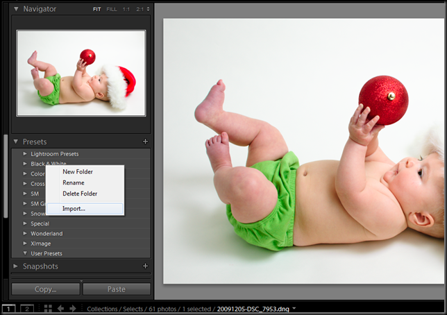Image resolution: width=447 pixels, height=315 pixels.
Task: Choose New Folder in context menu
Action: [78, 171]
